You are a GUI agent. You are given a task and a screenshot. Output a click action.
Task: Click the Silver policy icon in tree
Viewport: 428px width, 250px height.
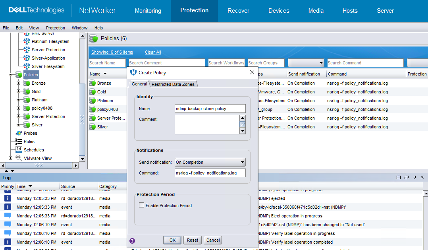click(27, 125)
